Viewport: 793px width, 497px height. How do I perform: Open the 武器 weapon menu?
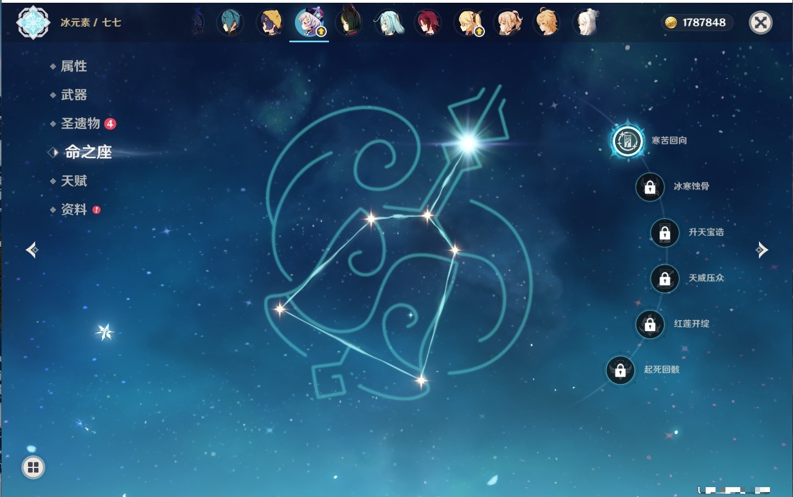(x=74, y=95)
